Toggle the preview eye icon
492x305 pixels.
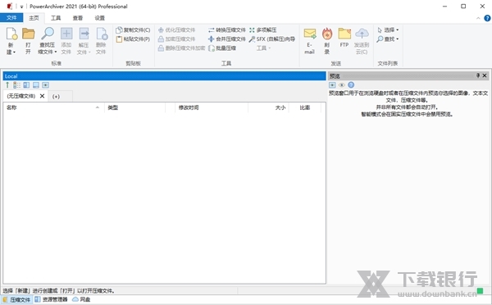(x=342, y=85)
